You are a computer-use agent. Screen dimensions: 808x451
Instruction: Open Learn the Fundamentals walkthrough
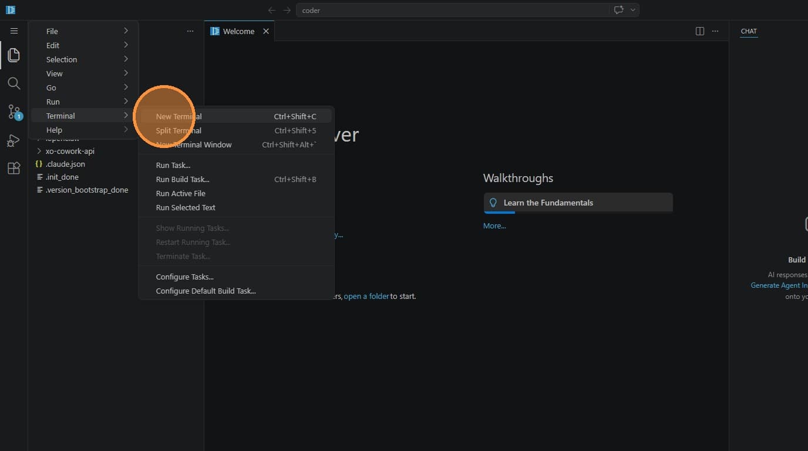point(578,203)
